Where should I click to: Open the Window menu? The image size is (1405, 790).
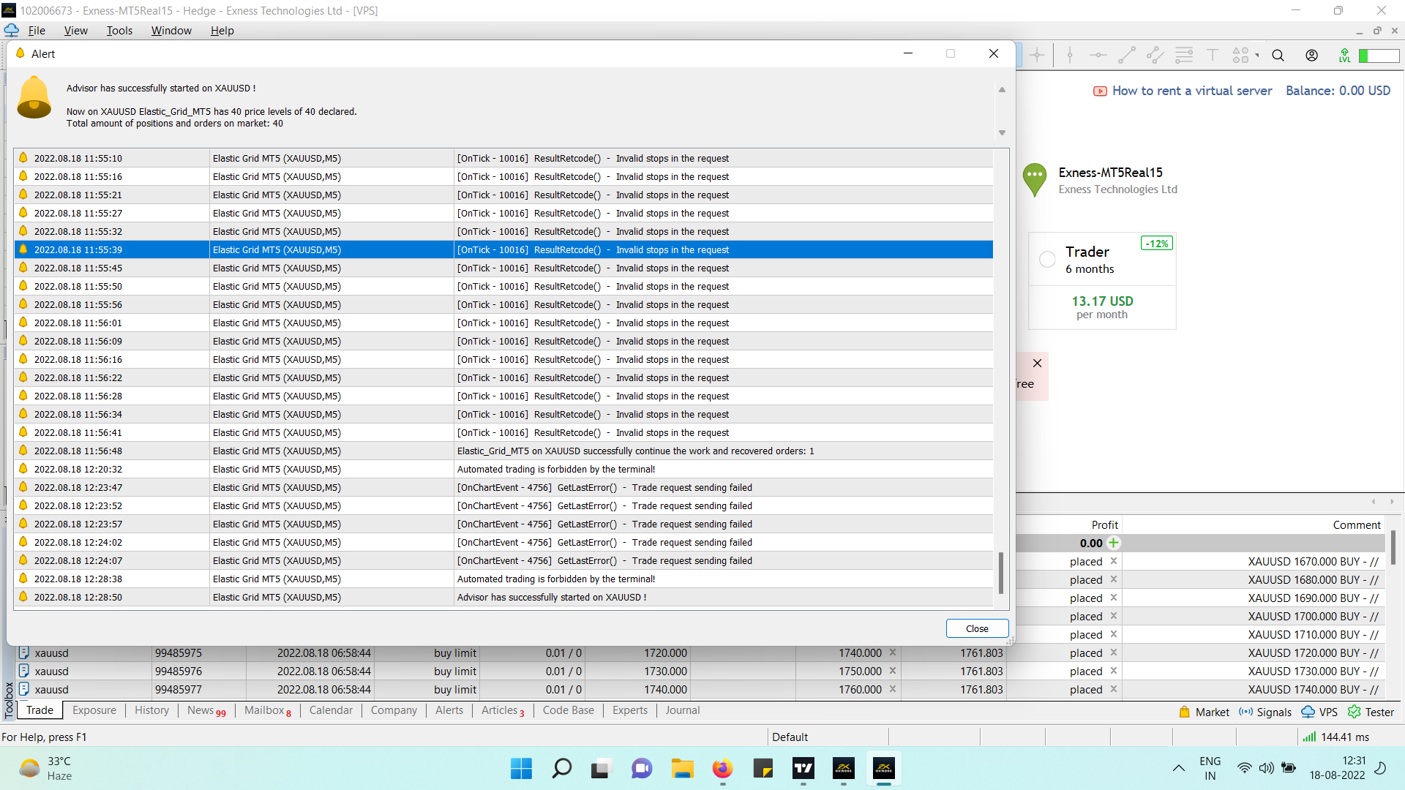point(171,31)
